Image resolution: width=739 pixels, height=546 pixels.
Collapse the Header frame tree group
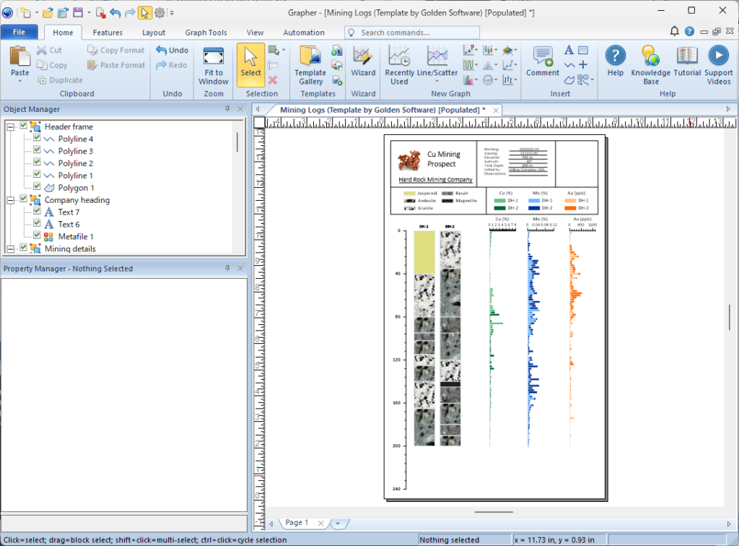tap(11, 126)
